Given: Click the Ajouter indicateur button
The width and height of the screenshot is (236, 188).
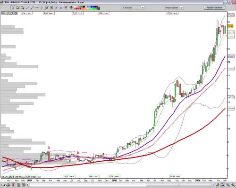Looking at the screenshot, I should (x=214, y=8).
